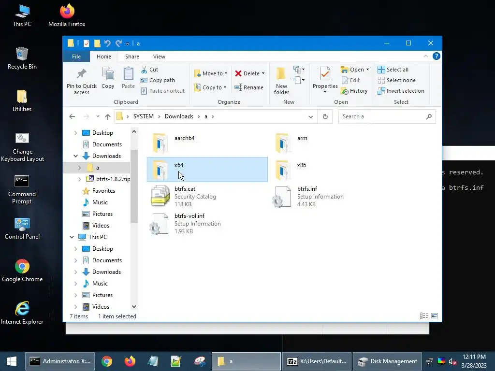495x371 pixels.
Task: Expand address bar history dropdown
Action: [311, 117]
